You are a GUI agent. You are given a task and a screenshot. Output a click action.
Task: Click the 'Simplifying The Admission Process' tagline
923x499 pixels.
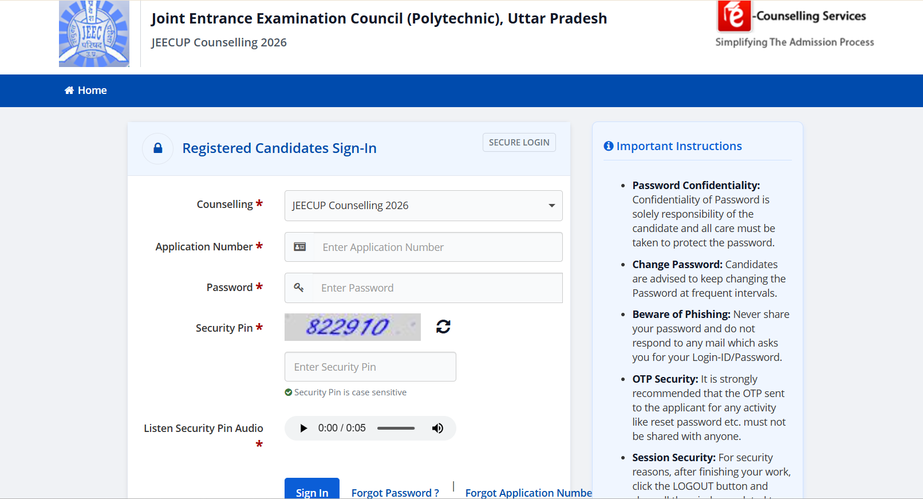[795, 42]
